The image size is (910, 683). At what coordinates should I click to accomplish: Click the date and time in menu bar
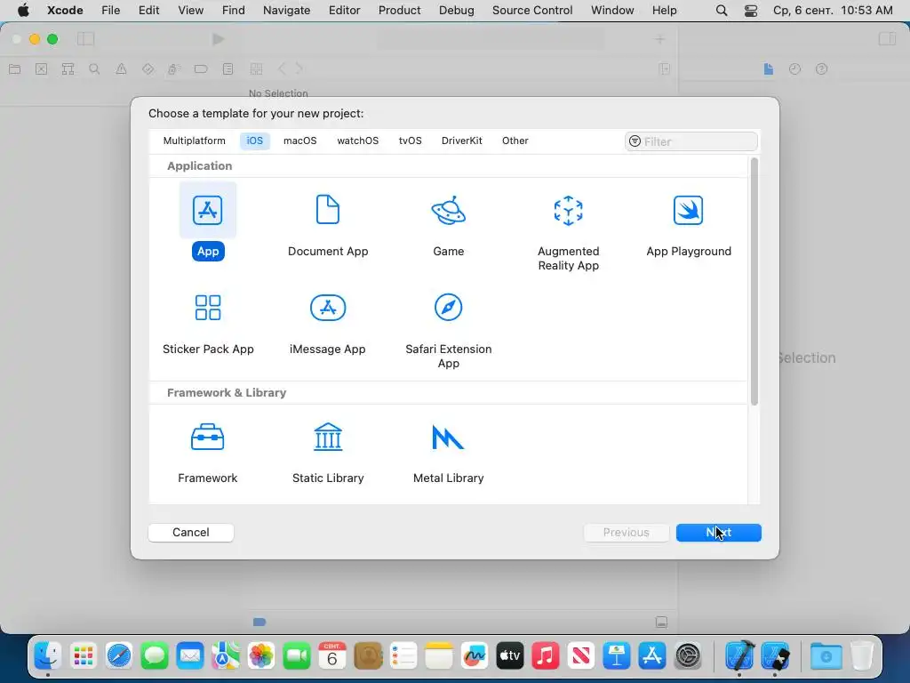(833, 11)
